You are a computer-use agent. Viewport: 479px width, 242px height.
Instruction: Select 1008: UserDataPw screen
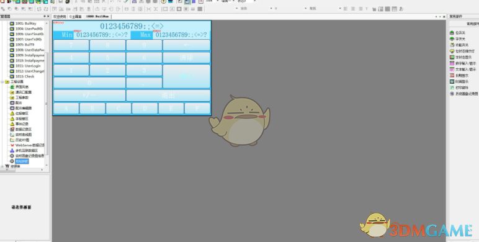pos(27,50)
